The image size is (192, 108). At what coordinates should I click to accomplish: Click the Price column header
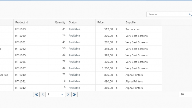pyautogui.click(x=100, y=22)
